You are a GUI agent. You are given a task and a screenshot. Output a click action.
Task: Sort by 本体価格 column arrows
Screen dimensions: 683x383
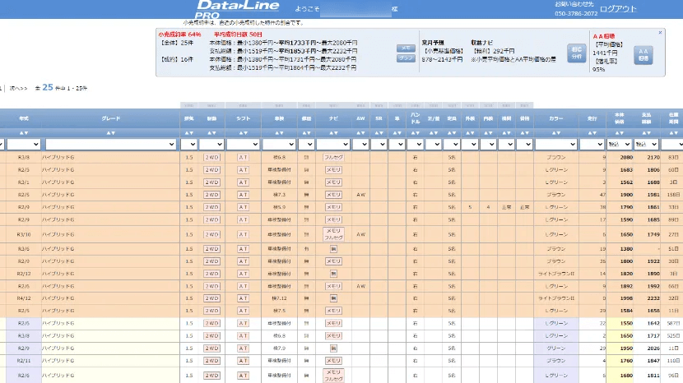point(626,132)
